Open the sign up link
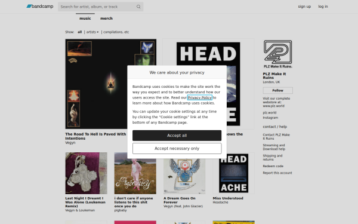 tap(304, 7)
